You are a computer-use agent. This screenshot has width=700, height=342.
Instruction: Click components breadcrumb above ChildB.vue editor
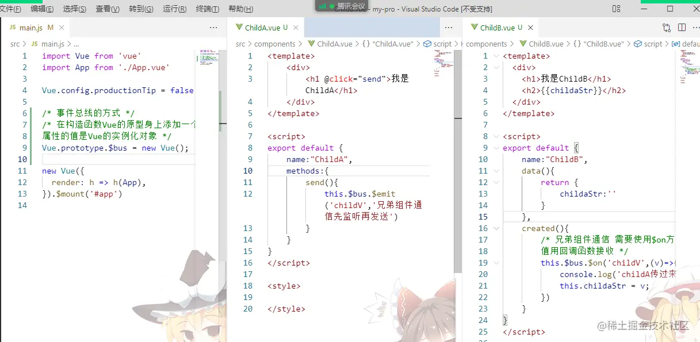[x=487, y=44]
